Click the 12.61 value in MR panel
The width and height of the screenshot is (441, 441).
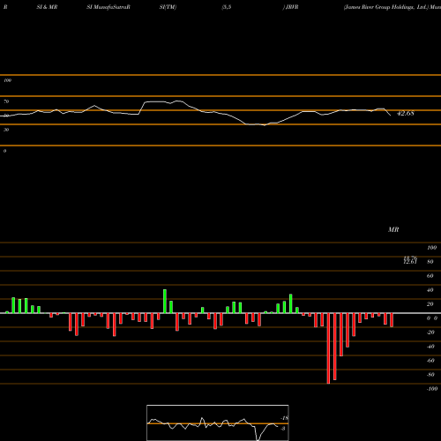tap(410, 262)
